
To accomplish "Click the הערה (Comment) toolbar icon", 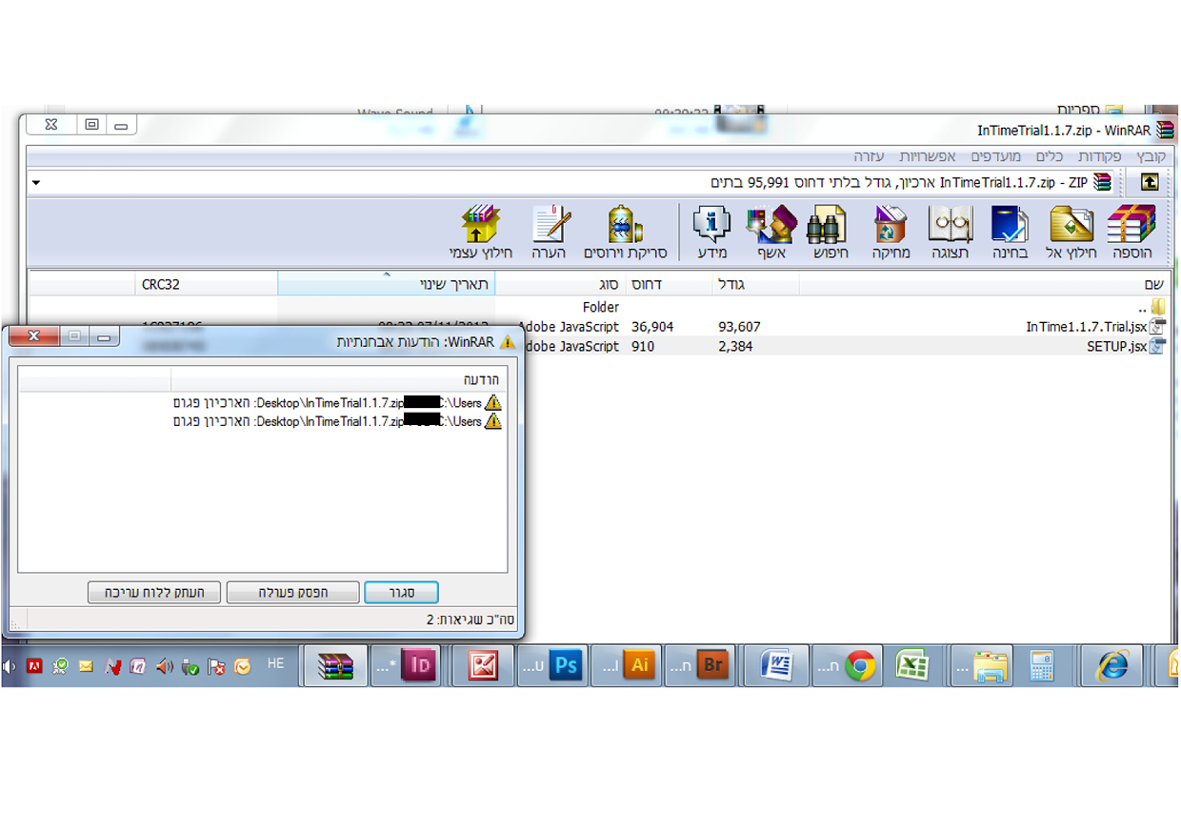I will click(550, 232).
